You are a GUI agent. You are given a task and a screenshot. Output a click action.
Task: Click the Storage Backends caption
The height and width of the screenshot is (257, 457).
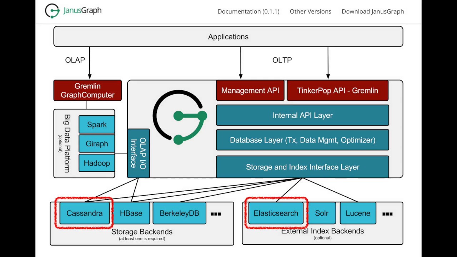click(142, 232)
